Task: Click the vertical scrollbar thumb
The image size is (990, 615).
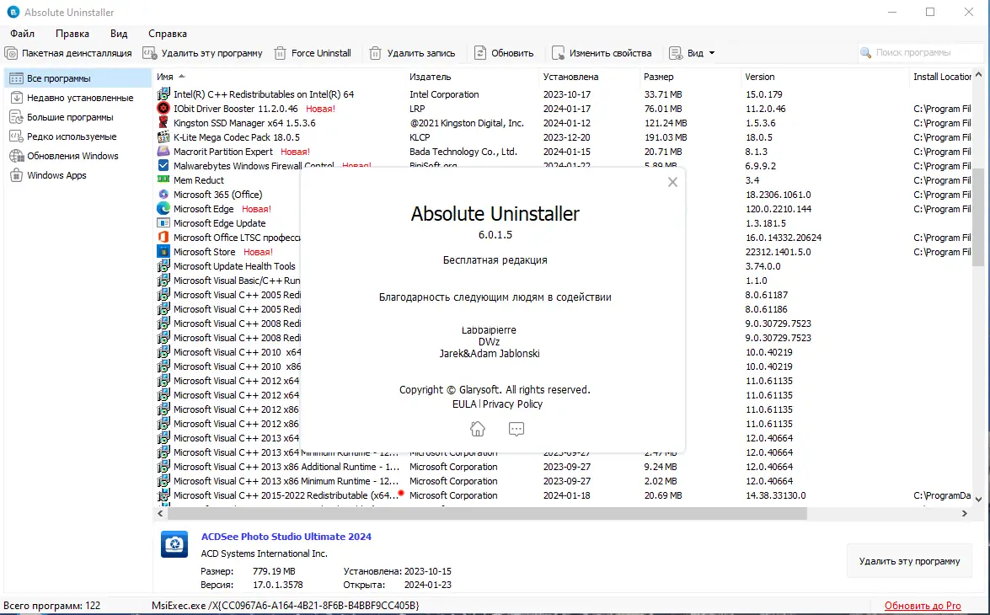Action: [x=979, y=217]
